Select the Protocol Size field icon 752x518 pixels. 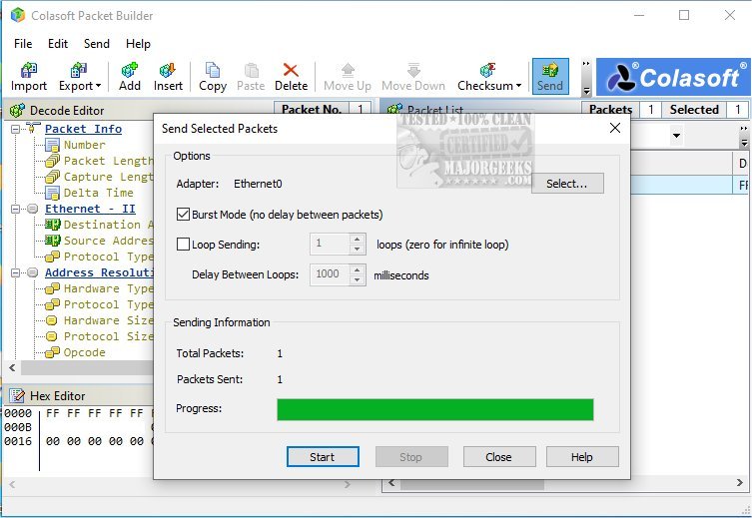tap(52, 336)
